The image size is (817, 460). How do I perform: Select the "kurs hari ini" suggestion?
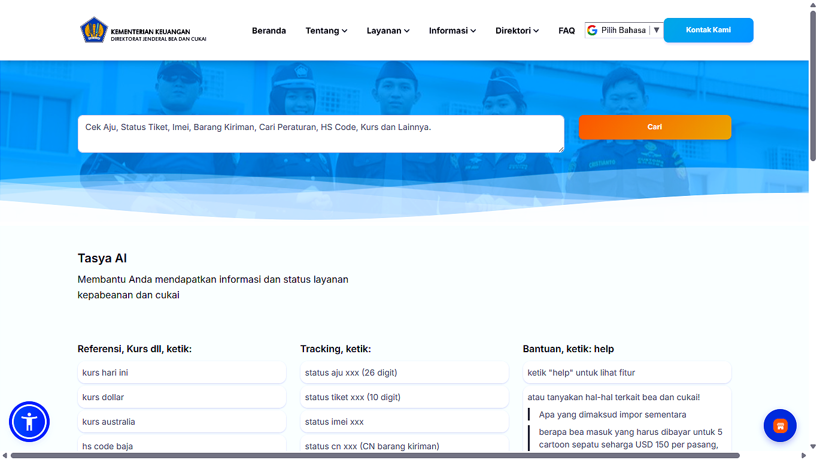point(181,373)
